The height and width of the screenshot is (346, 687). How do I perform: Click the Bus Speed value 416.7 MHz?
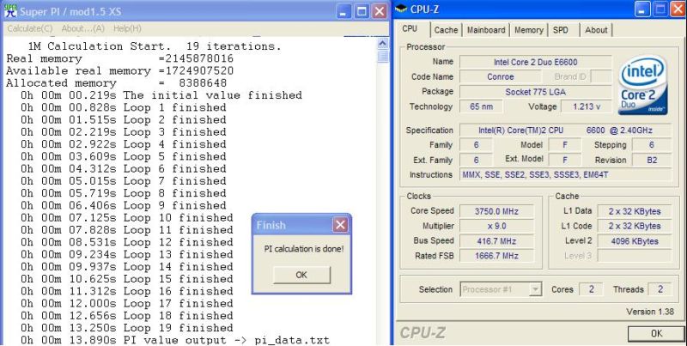pyautogui.click(x=496, y=241)
